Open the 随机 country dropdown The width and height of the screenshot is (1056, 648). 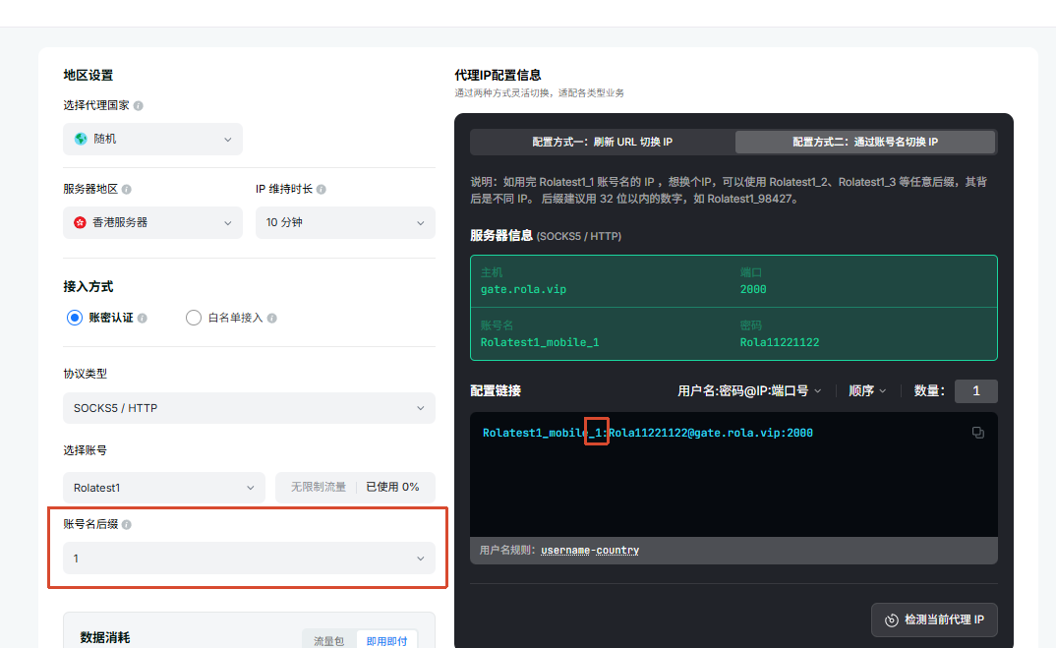[x=152, y=139]
